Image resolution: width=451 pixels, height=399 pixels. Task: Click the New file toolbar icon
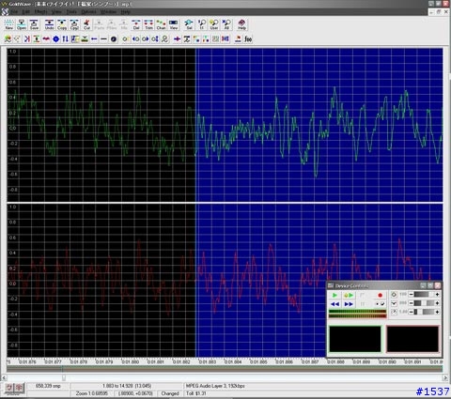coord(9,24)
